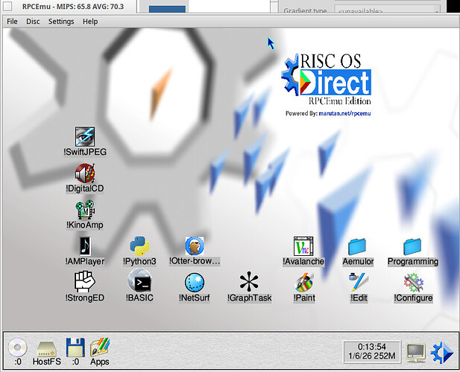This screenshot has width=460, height=372.
Task: Select the !GraphTask asterisk icon
Action: pyautogui.click(x=249, y=281)
